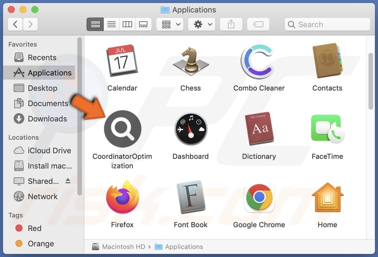Open iCloud Drive in the sidebar
This screenshot has width=378, height=257.
[x=40, y=150]
